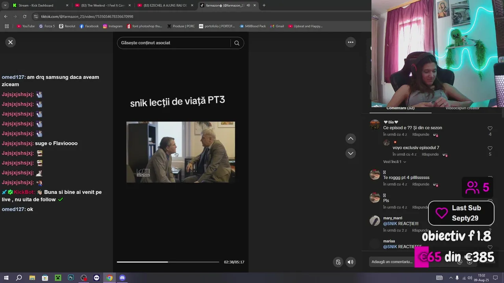This screenshot has height=283, width=504.
Task: Seek in the video progress bar
Action: click(x=168, y=262)
